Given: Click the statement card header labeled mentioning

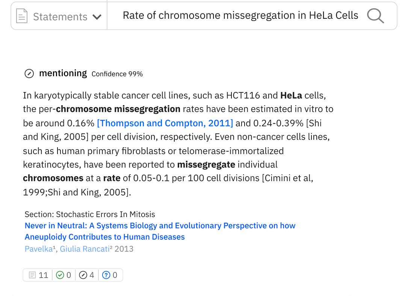Looking at the screenshot, I should pos(63,73).
